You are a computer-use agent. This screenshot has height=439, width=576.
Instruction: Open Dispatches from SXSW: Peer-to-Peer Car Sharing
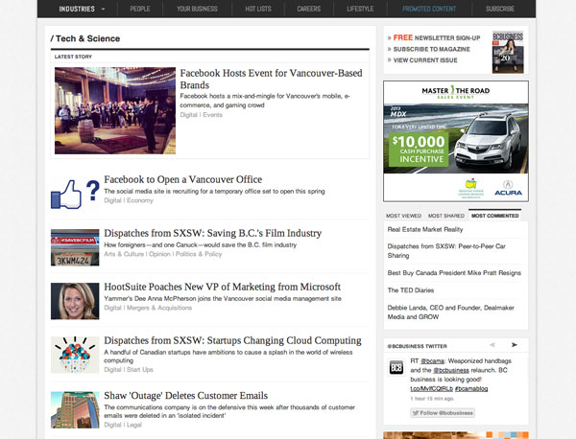pos(446,251)
